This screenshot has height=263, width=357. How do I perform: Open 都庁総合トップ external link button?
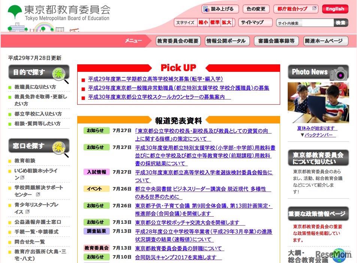click(x=296, y=9)
